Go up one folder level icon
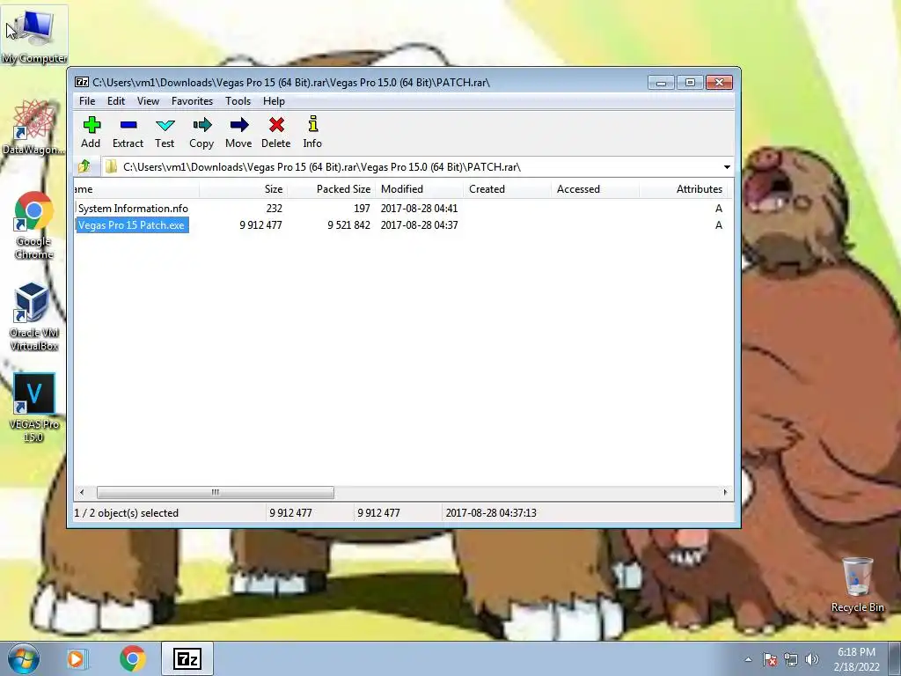The image size is (901, 676). [84, 166]
